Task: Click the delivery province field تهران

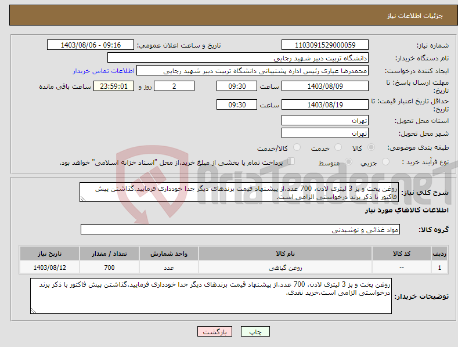Action: pyautogui.click(x=325, y=120)
